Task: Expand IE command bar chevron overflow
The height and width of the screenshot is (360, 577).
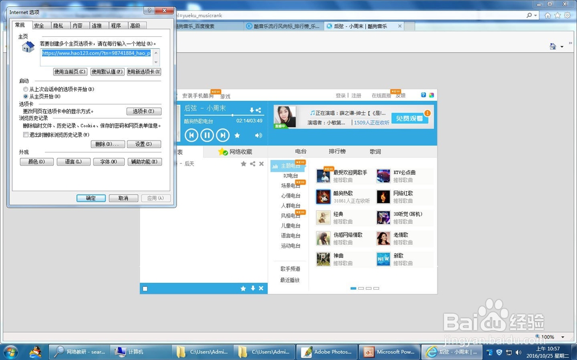Action: pos(571,43)
